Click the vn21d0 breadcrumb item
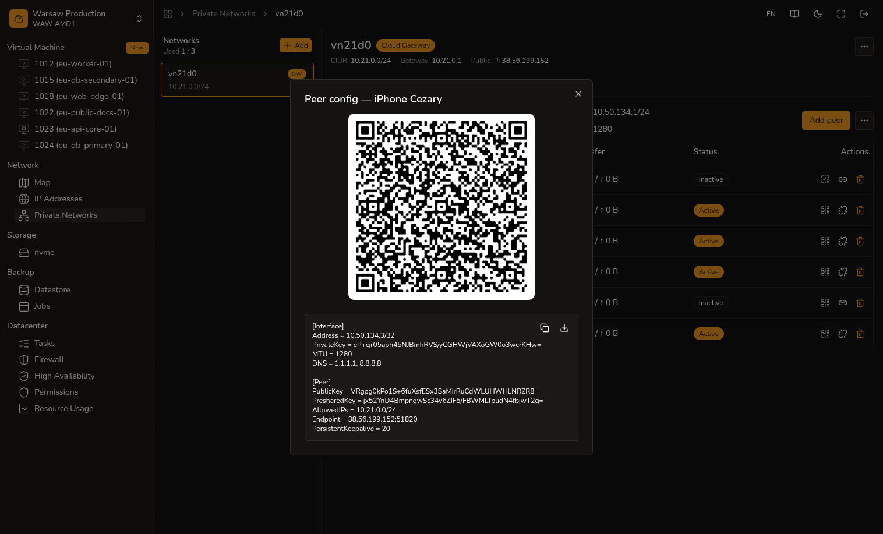Screen dimensions: 883x534 click(x=289, y=14)
